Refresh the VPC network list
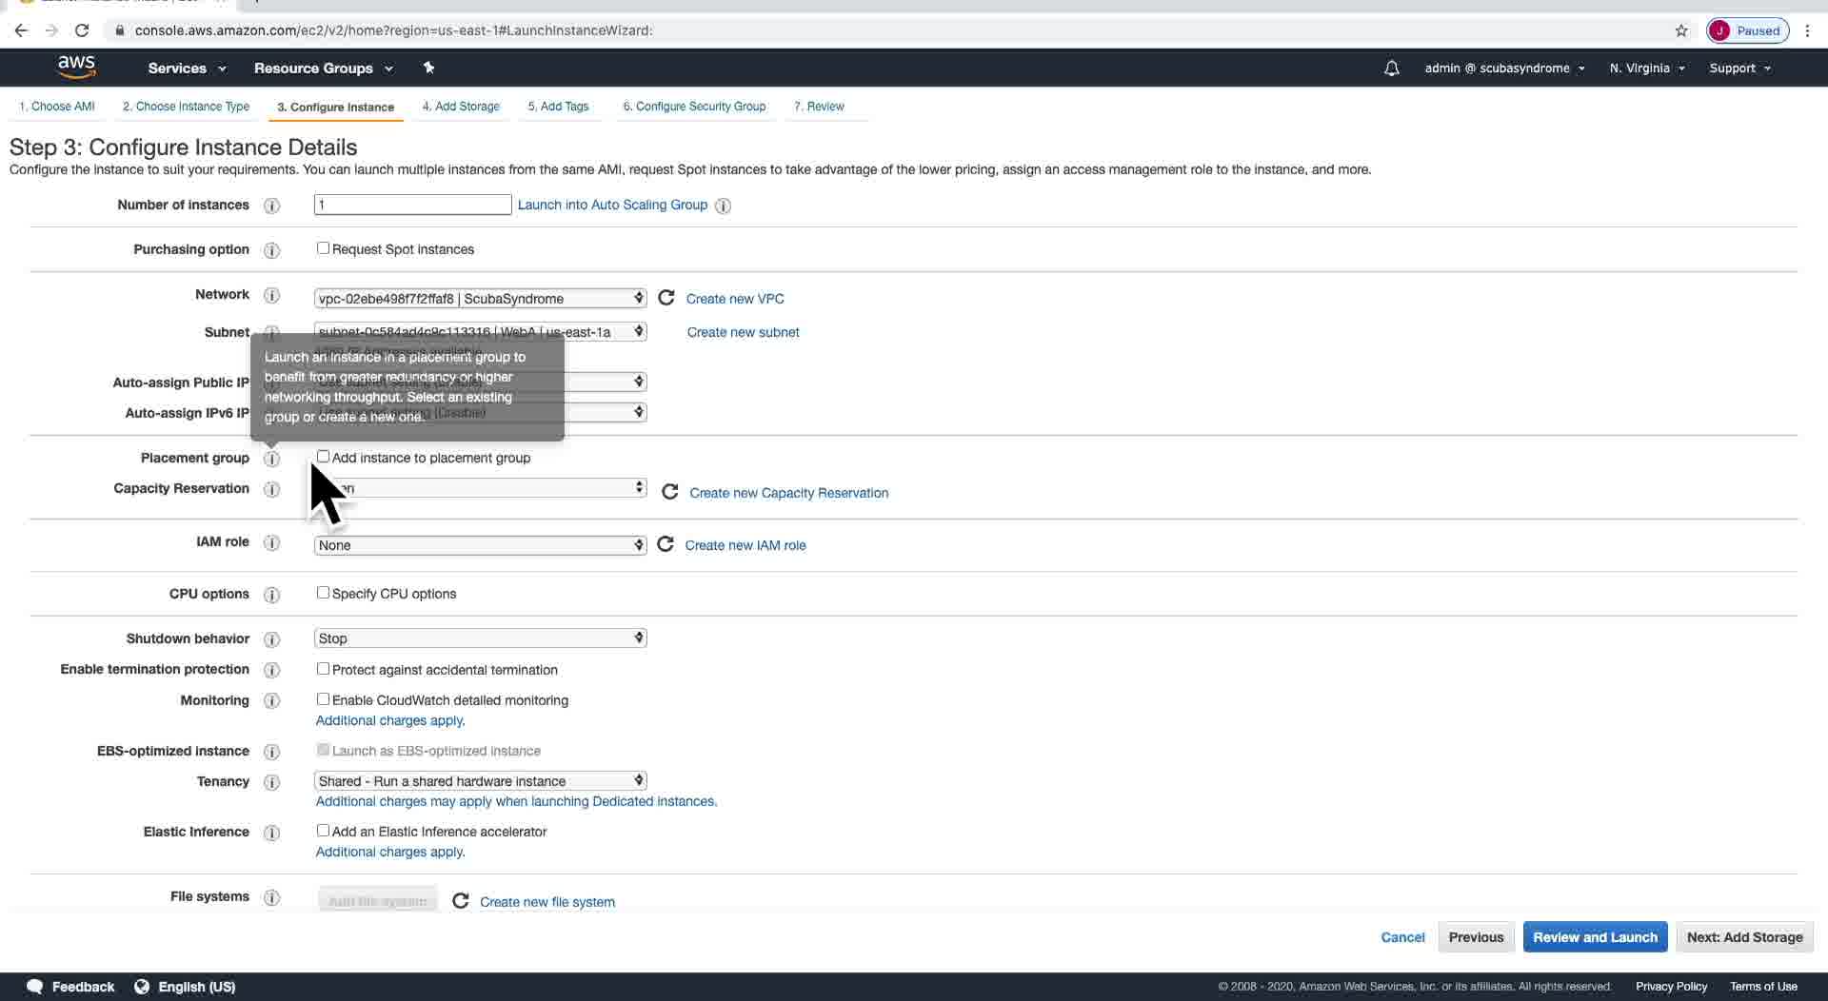1828x1001 pixels. click(x=666, y=298)
